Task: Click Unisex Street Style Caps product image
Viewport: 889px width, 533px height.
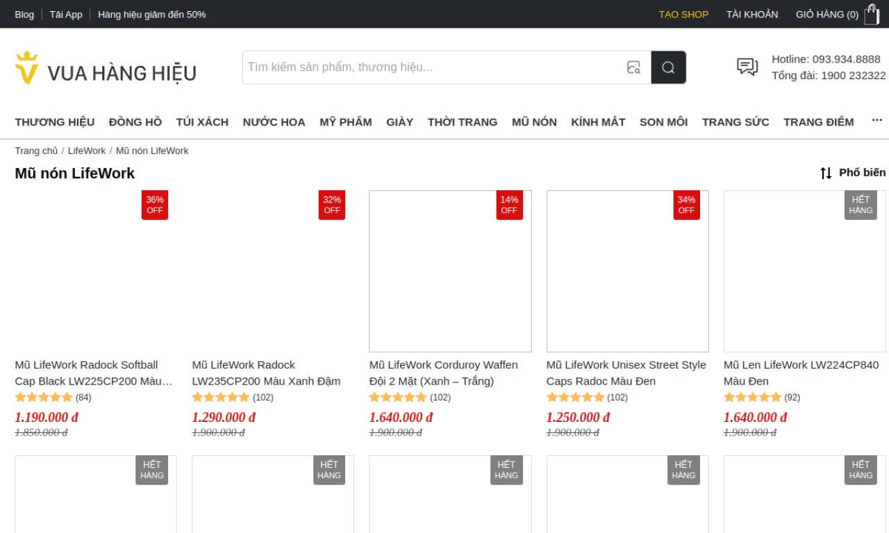Action: click(628, 271)
